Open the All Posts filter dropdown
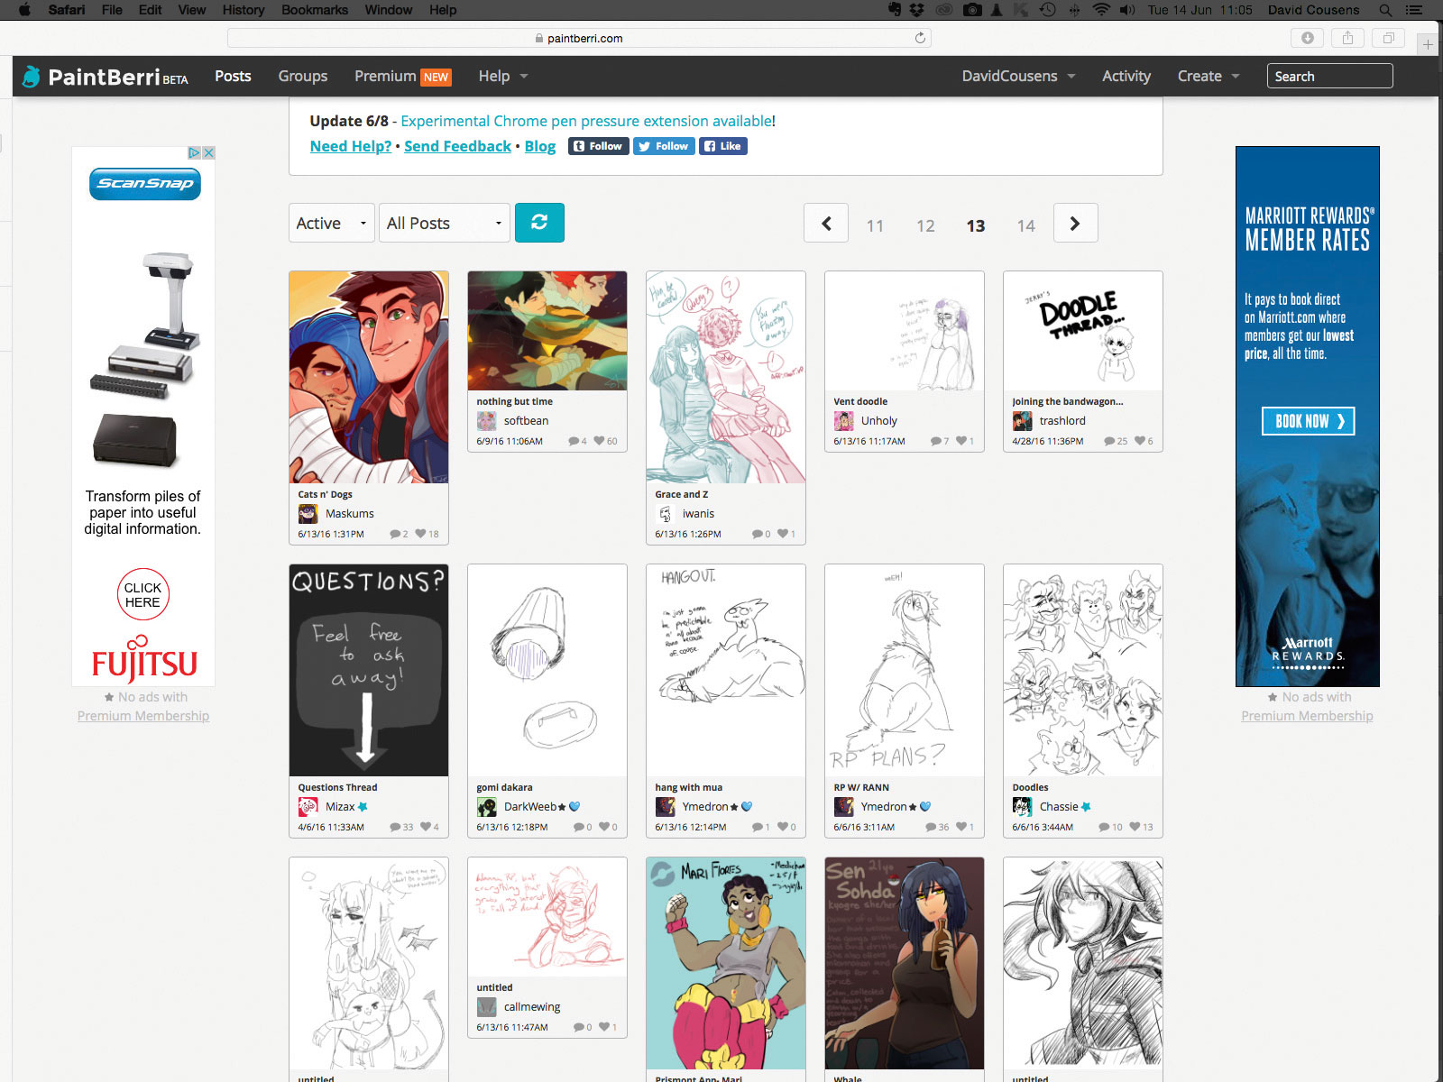 click(445, 223)
